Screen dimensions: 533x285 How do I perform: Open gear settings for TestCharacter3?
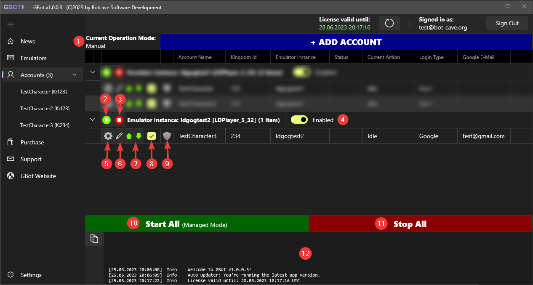coord(108,136)
